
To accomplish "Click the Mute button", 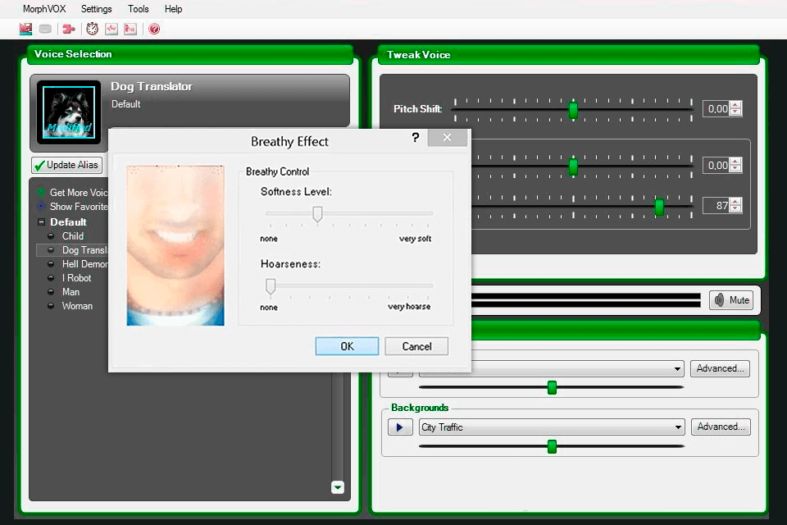I will click(731, 300).
